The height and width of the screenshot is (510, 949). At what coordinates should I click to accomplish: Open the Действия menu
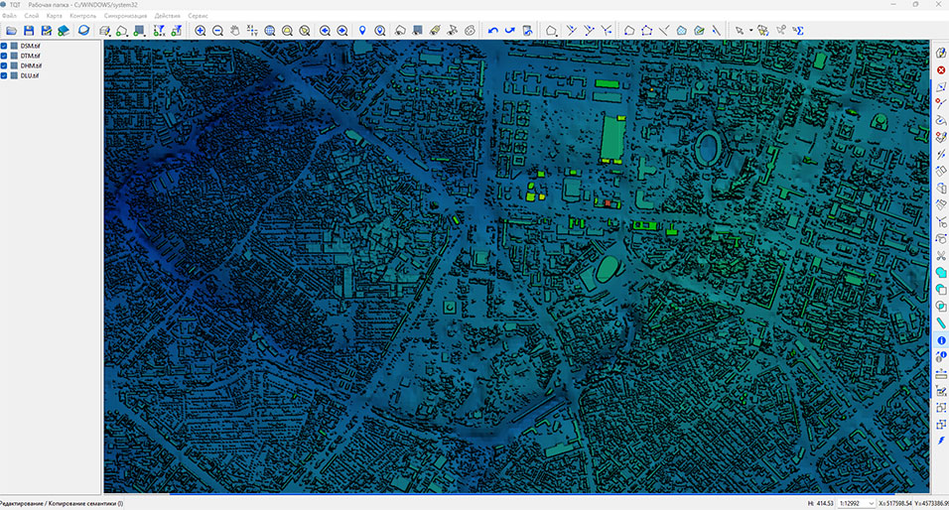tap(167, 16)
